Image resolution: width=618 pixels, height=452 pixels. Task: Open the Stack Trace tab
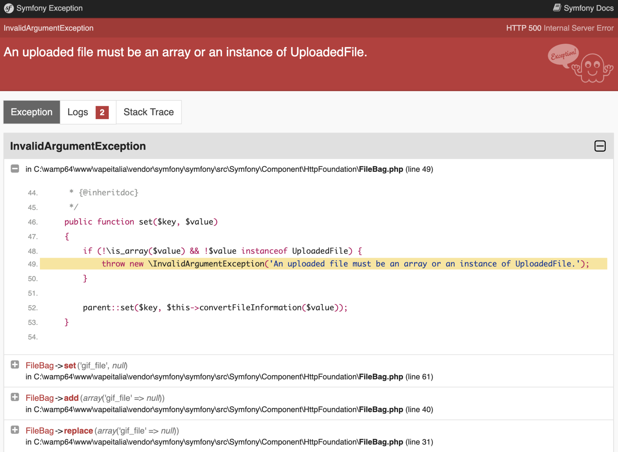[x=148, y=112]
